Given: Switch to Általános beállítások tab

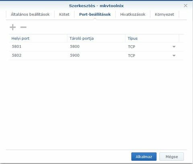Looking at the screenshot, I should (x=30, y=14).
